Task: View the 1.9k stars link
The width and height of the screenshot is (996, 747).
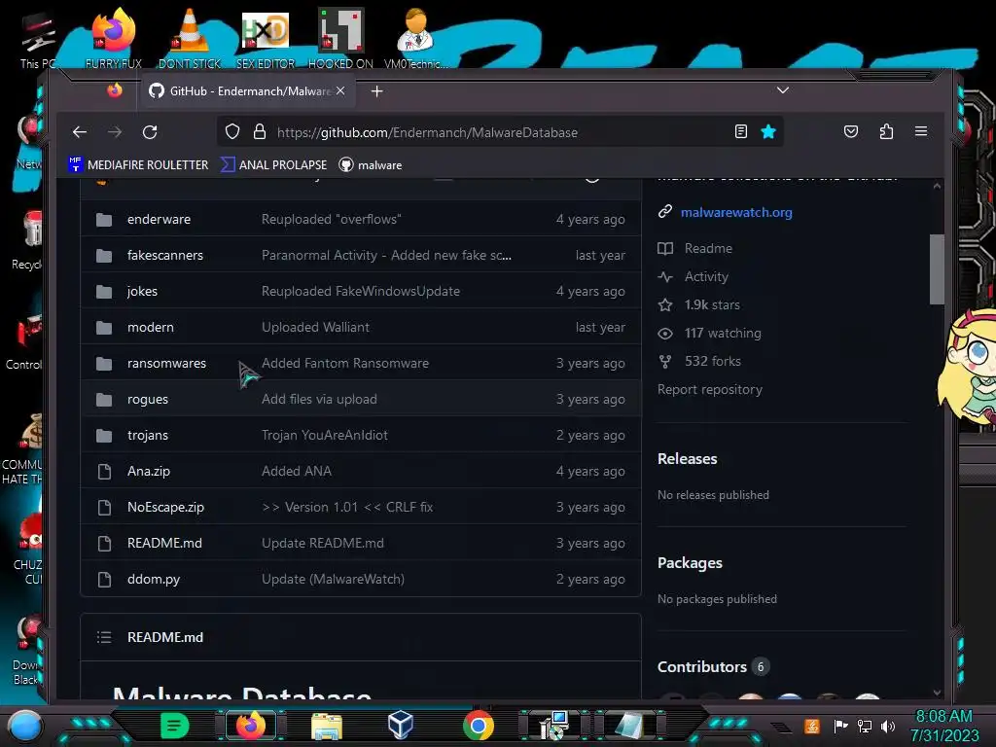Action: coord(712,304)
